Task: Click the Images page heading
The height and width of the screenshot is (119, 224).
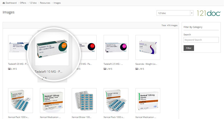Action: coord(8,12)
